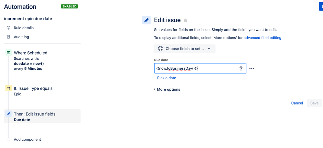The width and height of the screenshot is (323, 148).
Task: Click Add component
Action: click(x=27, y=139)
